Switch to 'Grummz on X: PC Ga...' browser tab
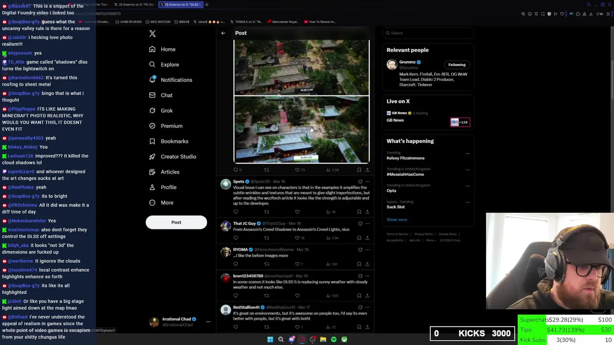Screen dimensions: 614x345 pos(134,4)
